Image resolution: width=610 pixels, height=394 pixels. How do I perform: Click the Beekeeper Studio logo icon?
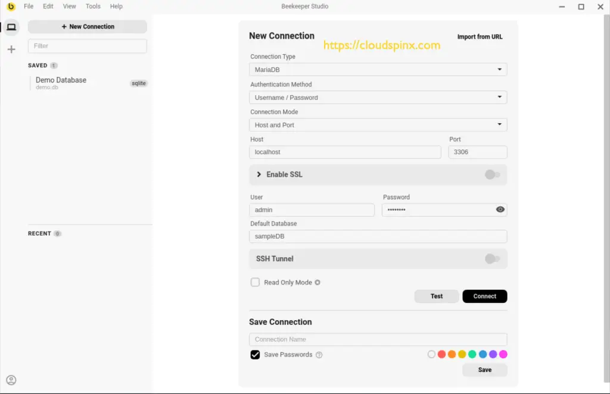pyautogui.click(x=11, y=7)
